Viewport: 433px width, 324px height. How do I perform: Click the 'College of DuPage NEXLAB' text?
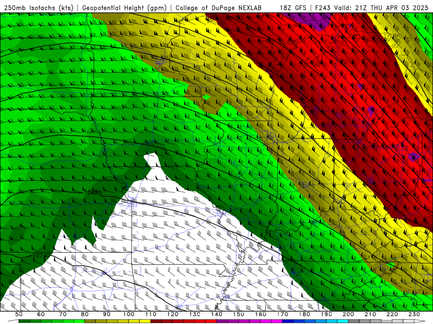pyautogui.click(x=219, y=8)
